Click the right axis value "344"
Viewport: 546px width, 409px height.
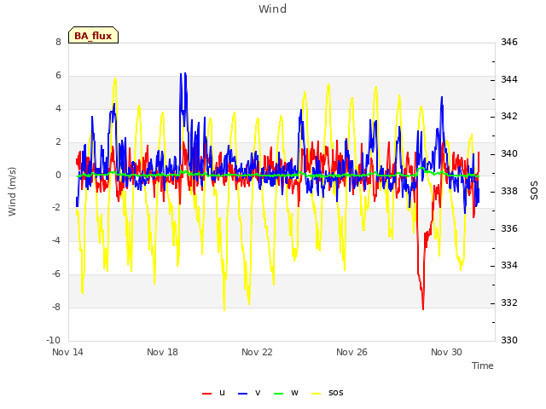click(509, 79)
